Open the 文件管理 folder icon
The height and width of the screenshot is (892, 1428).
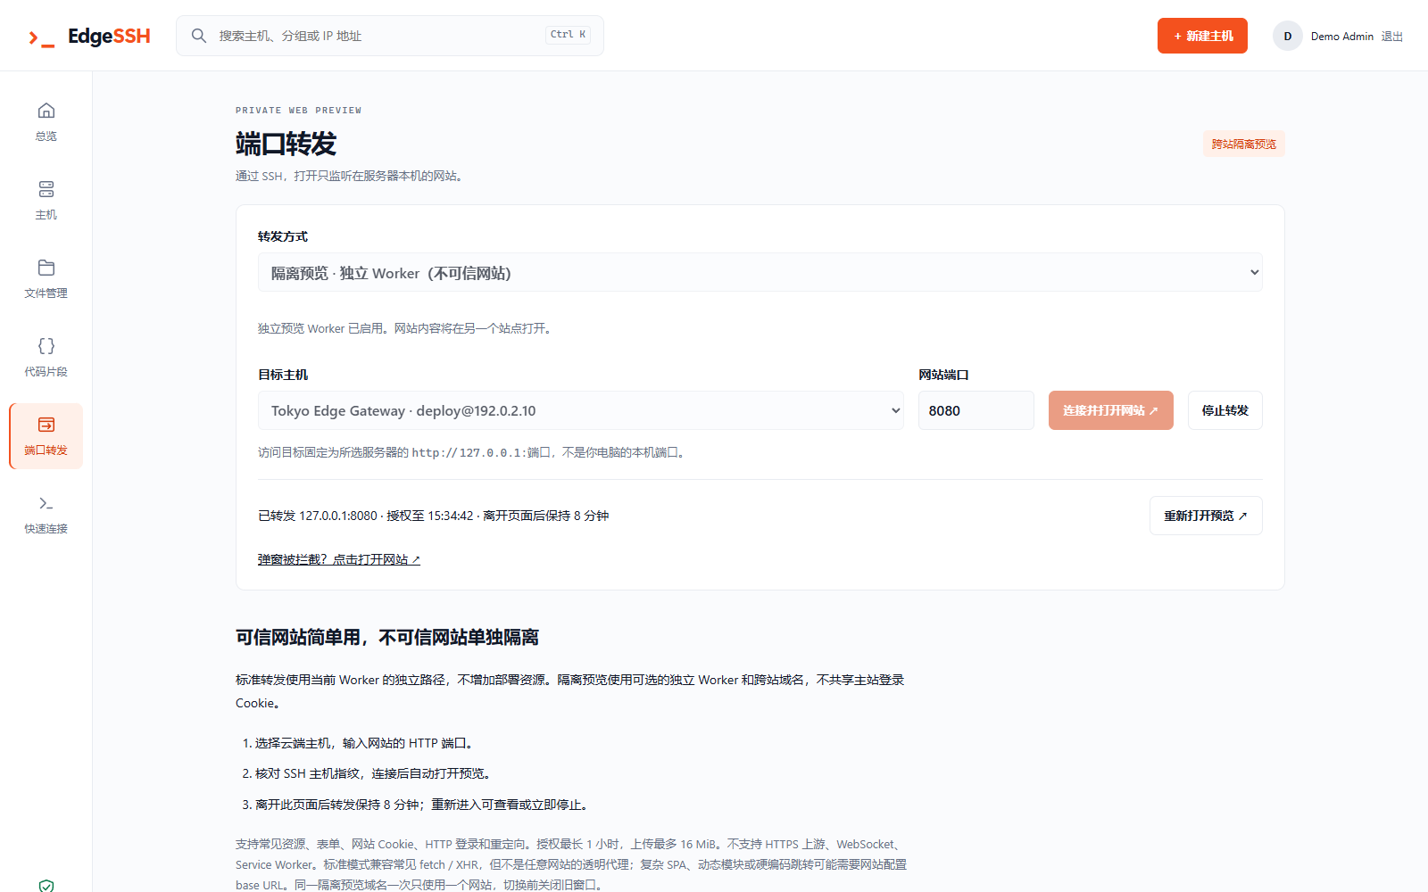coord(46,268)
